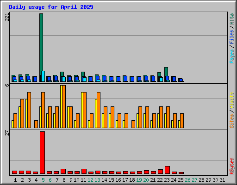Click the 'Daily usage for April 2025' title
The image size is (237, 185).
(x=51, y=7)
